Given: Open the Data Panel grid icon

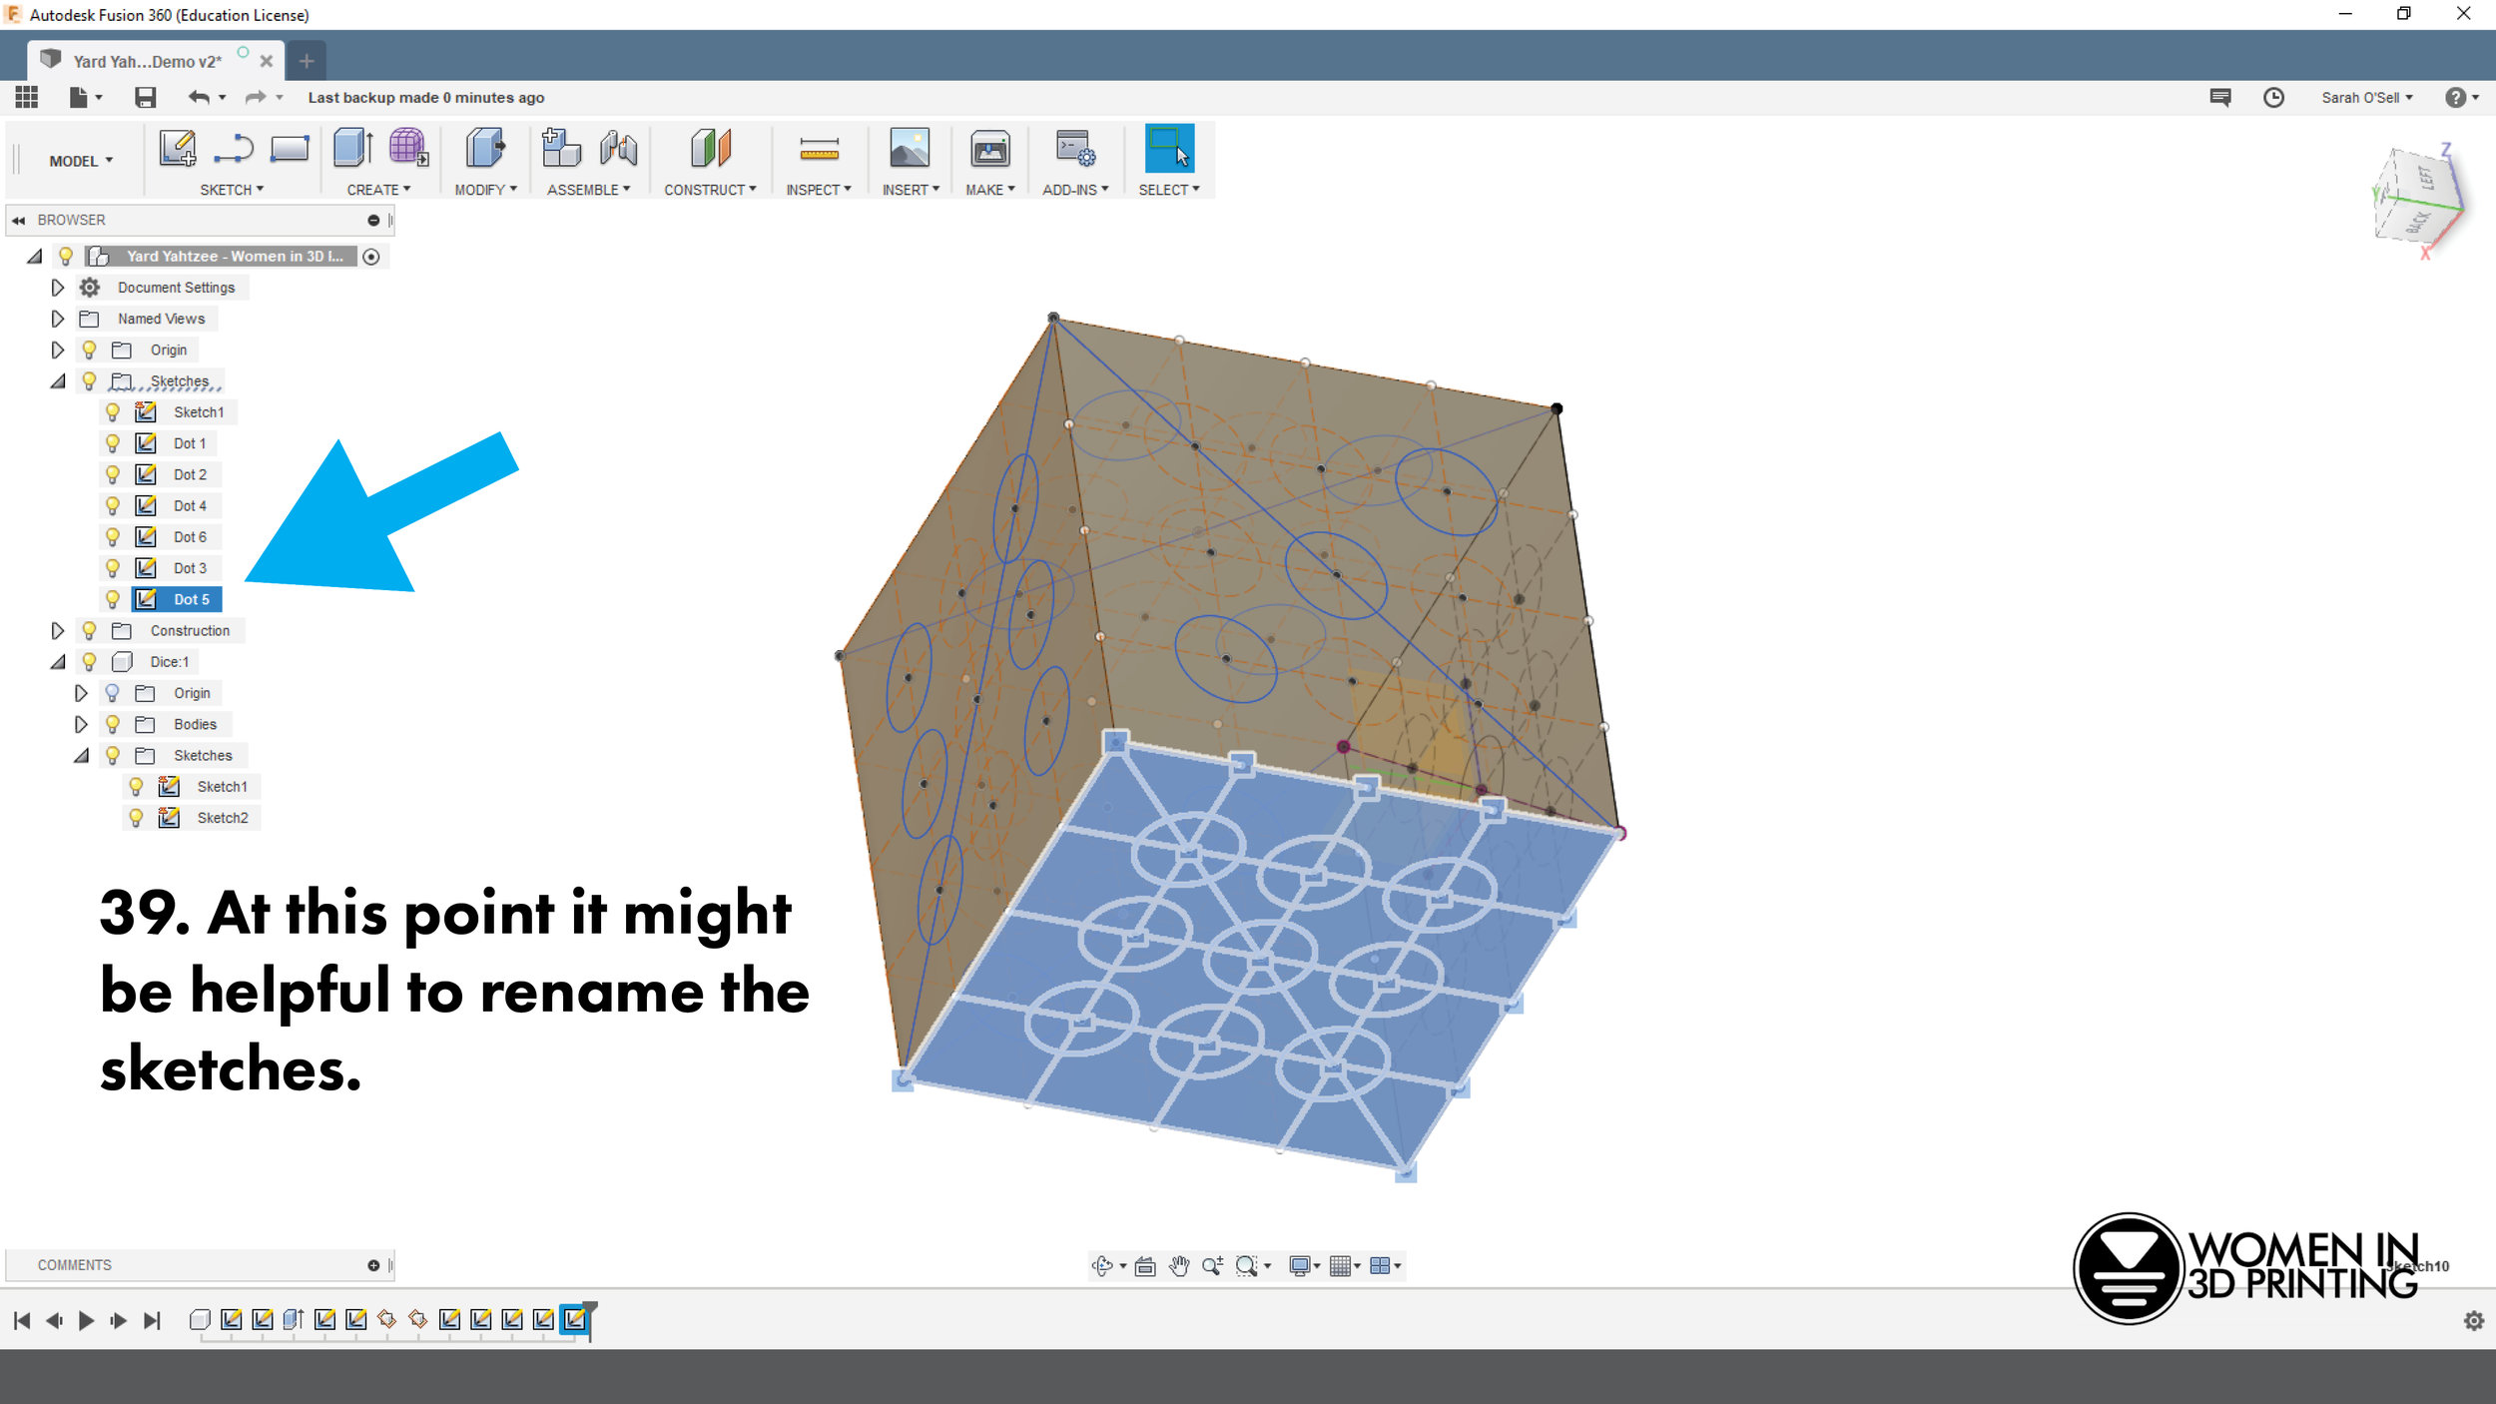Looking at the screenshot, I should (27, 97).
